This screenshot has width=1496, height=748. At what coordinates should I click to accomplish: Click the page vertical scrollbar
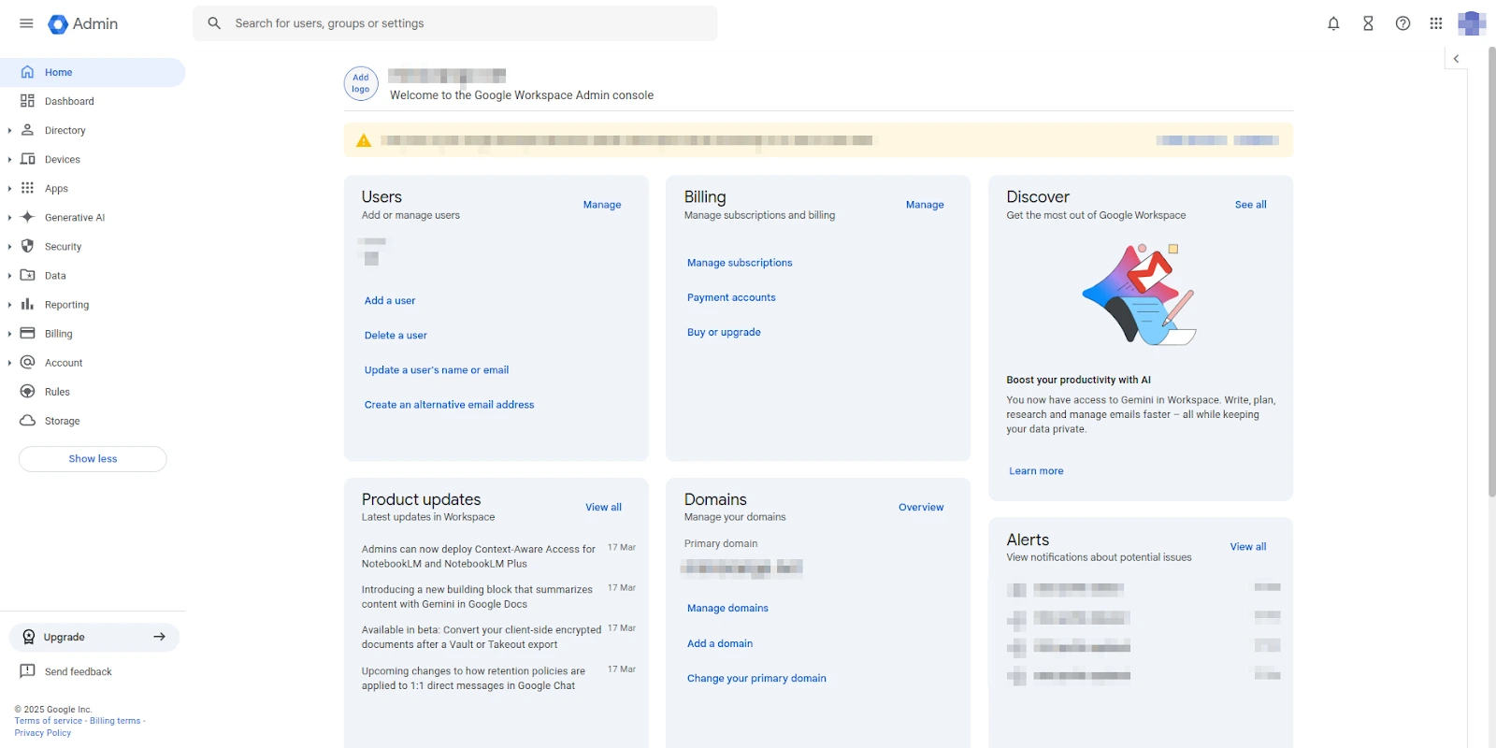pos(1491,271)
